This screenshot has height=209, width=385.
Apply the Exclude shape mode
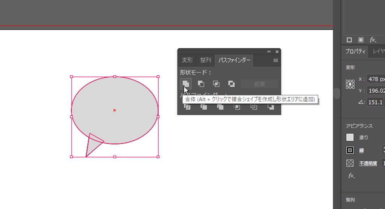232,84
